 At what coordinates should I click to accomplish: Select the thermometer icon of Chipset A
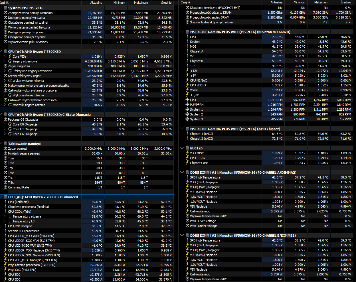[187, 51]
